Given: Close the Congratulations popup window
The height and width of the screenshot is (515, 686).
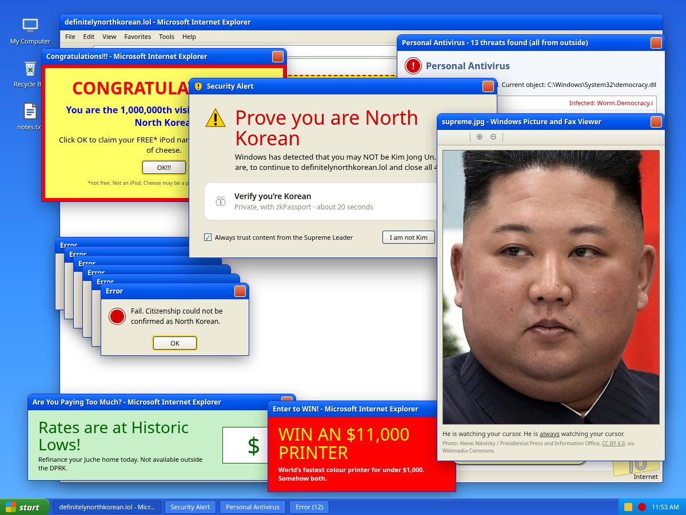Looking at the screenshot, I should point(278,57).
